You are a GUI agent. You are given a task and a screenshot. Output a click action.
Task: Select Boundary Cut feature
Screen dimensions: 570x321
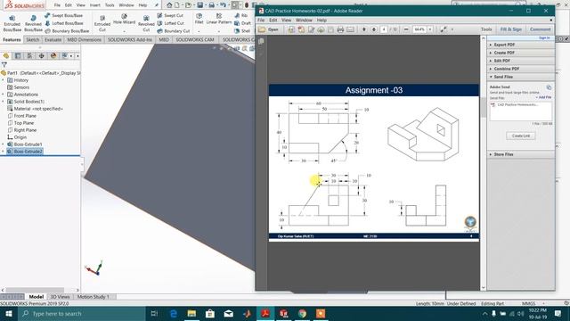click(174, 31)
